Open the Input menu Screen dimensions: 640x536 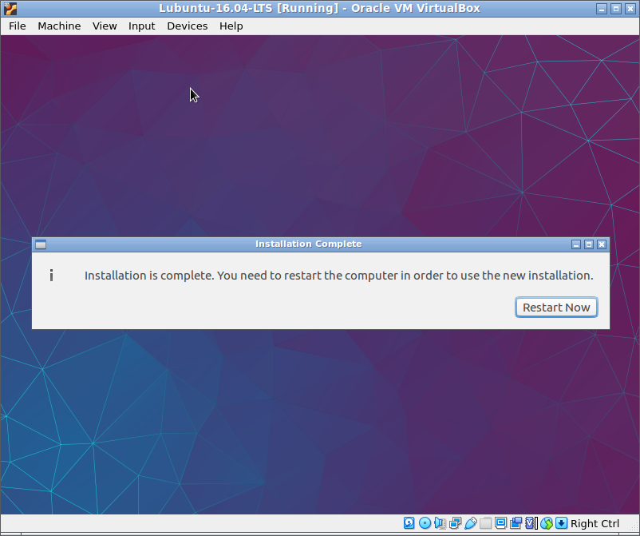coord(141,26)
